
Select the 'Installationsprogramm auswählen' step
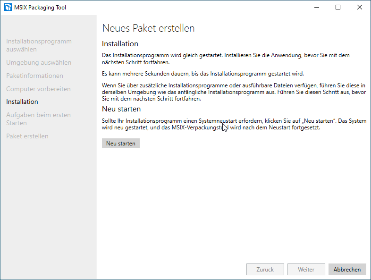[39, 45]
